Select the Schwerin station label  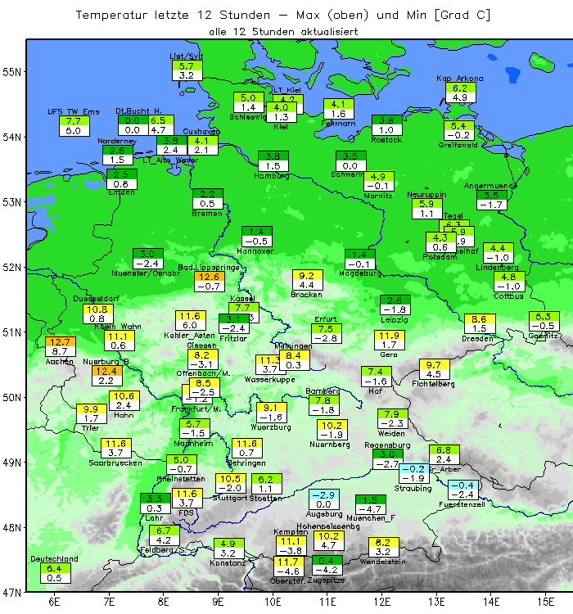[347, 174]
